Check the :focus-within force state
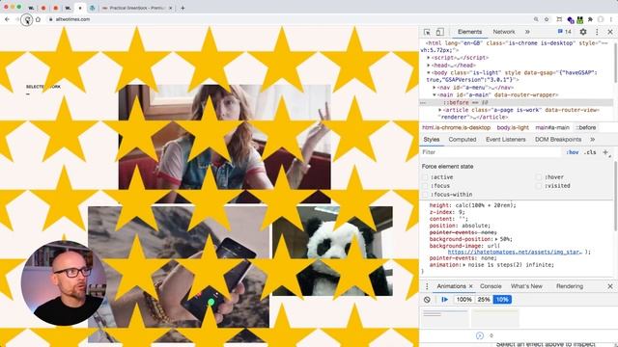Image resolution: width=618 pixels, height=347 pixels. tap(425, 195)
